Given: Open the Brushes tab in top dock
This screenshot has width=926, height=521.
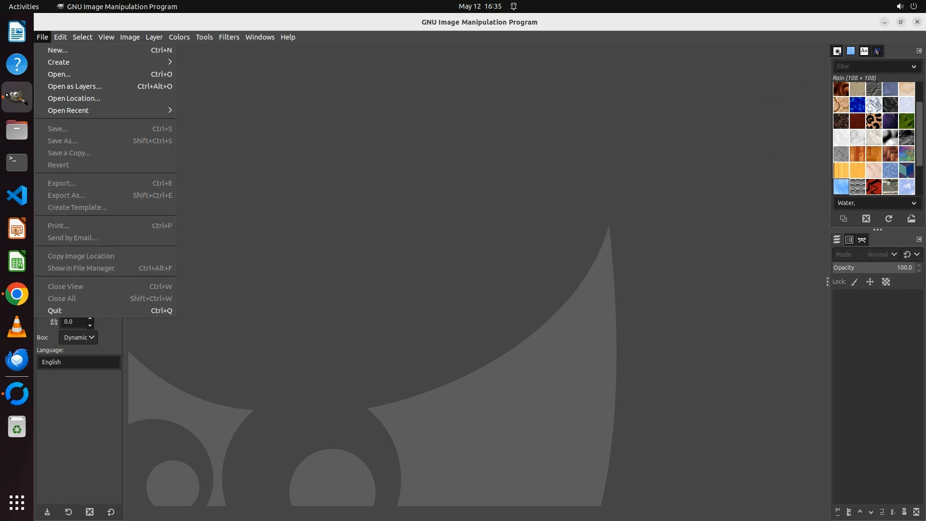Looking at the screenshot, I should (x=837, y=51).
